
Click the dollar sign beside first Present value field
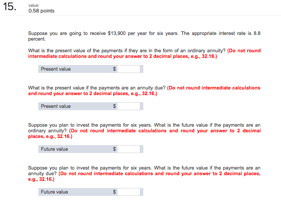tap(114, 69)
